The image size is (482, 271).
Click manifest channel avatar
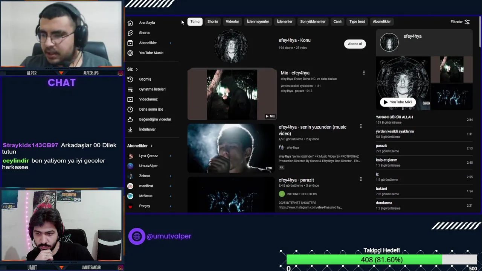click(x=130, y=186)
